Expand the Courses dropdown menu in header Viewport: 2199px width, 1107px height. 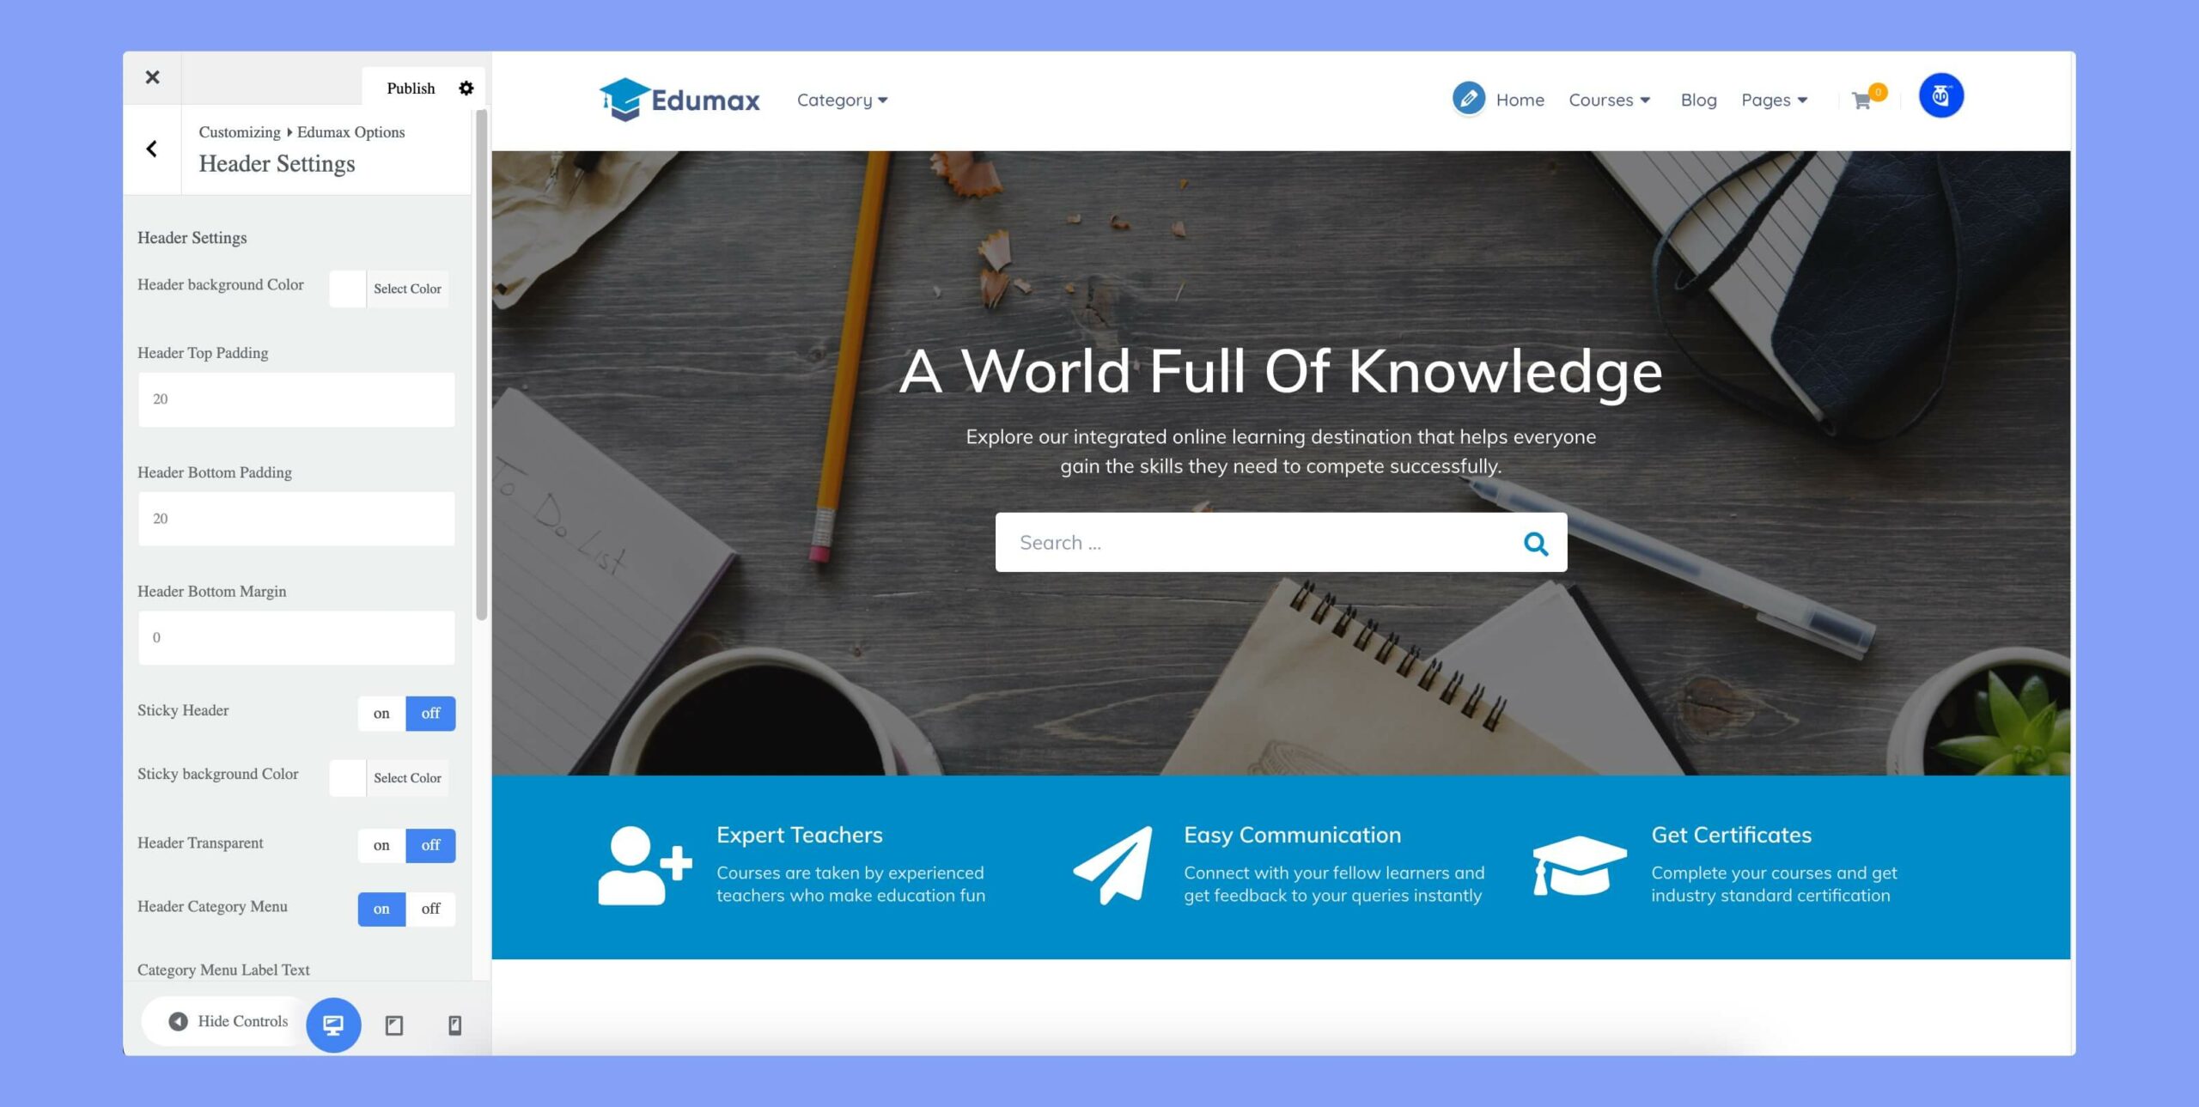1609,99
